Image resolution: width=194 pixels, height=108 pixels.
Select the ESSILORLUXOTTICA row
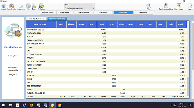pyautogui.click(x=106, y=40)
